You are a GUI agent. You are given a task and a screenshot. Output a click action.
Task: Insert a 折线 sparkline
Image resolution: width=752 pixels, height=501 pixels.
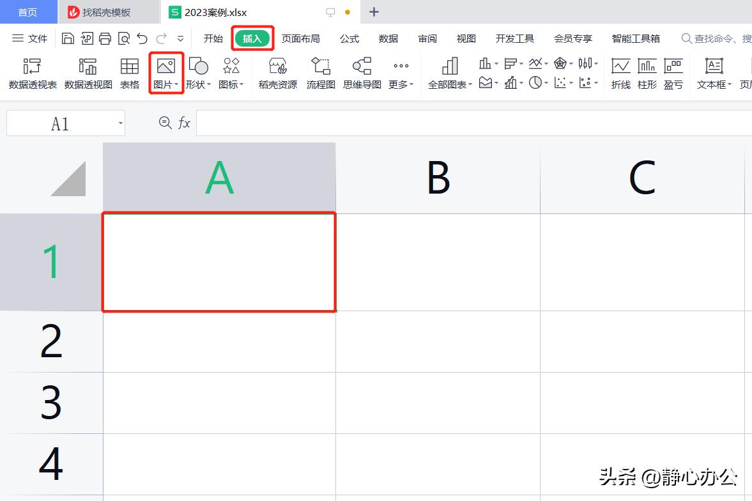point(620,72)
